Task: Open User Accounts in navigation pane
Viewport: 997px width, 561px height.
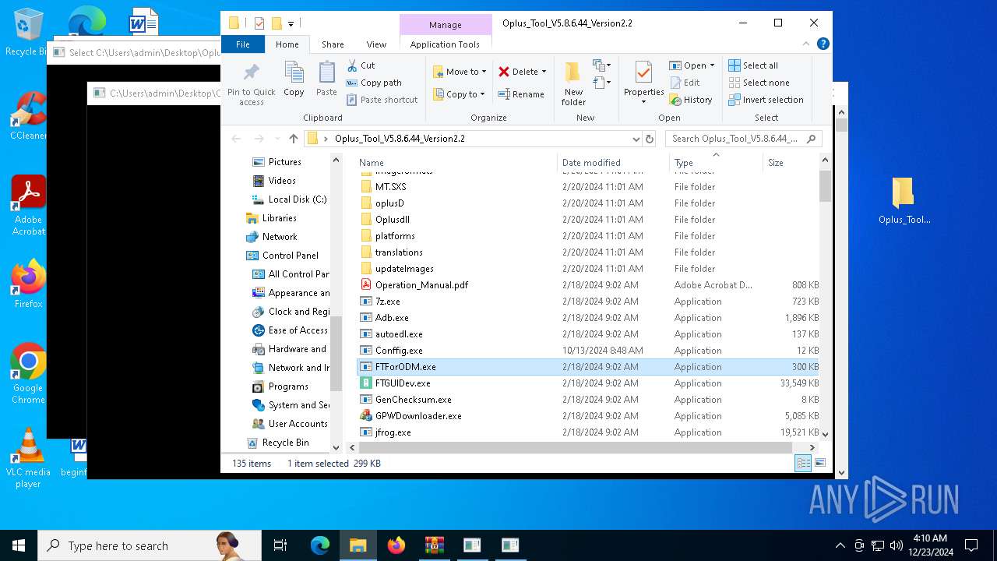Action: (x=298, y=424)
